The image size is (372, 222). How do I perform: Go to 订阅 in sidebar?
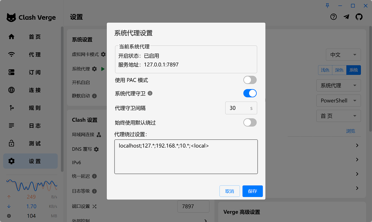tap(30, 72)
